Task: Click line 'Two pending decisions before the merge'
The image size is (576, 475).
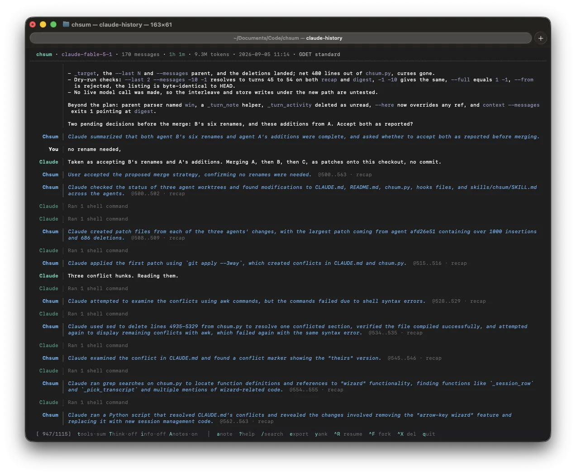Action: (x=240, y=124)
